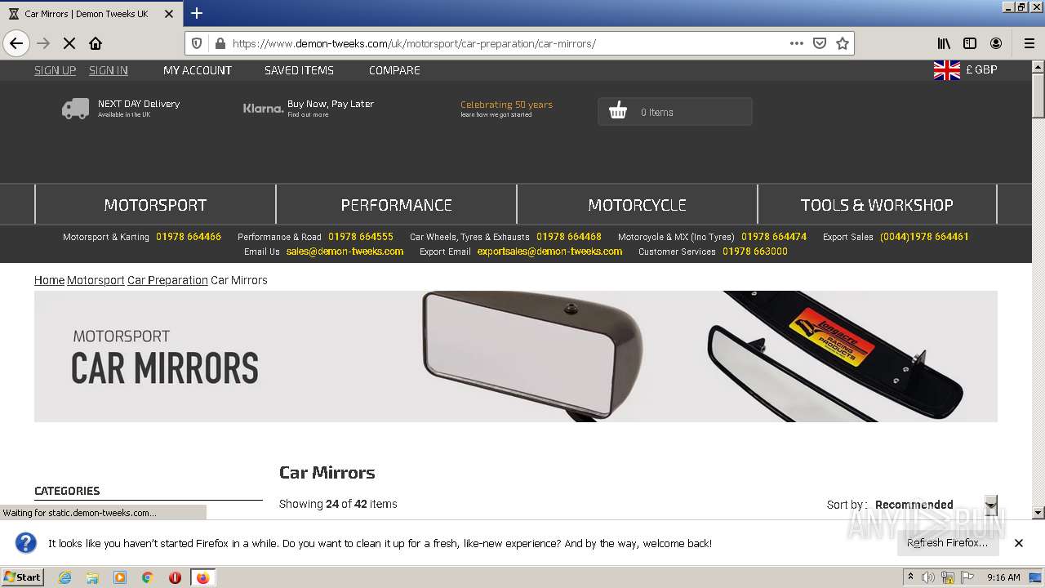Click Motorsport & Karting number 01978 664466
This screenshot has height=588, width=1045.
click(189, 237)
